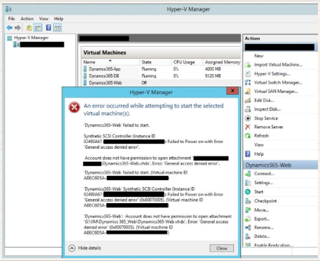The height and width of the screenshot is (261, 320).
Task: Click the Forward arrow in toolbar
Action: (x=17, y=28)
